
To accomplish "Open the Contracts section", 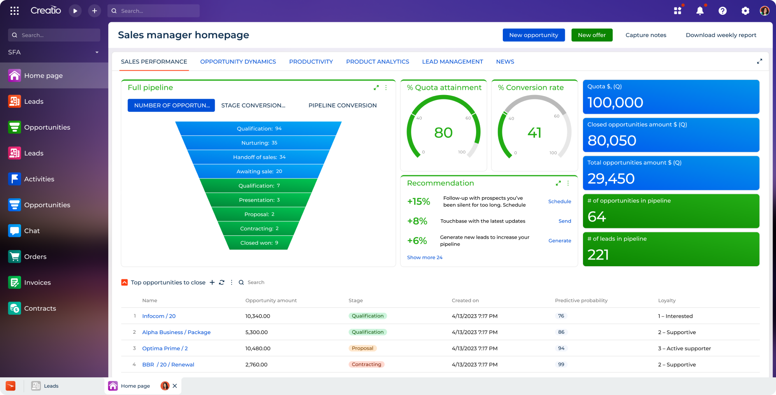I will pos(40,308).
